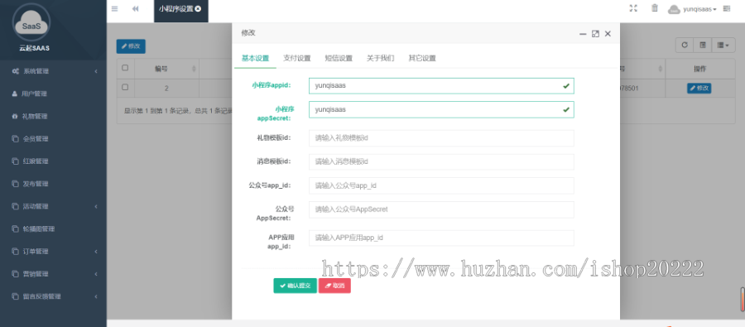Screen dimensions: 745x327
Task: Expand the 留言反馈管理 chevron arrow
Action: (x=96, y=296)
